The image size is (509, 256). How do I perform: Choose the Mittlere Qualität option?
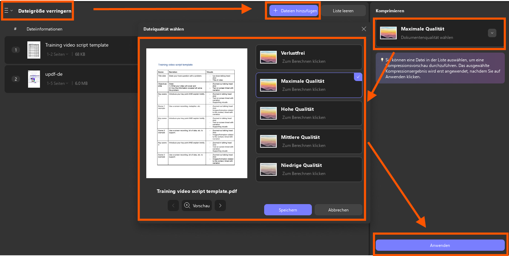(309, 141)
